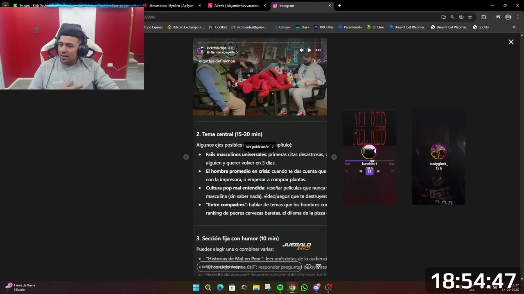Close the Instagram story viewer

click(511, 42)
